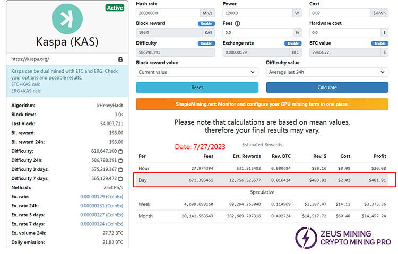Viewport: 398px width, 254px height.
Task: Click the info icon next to Fees
Action: pyautogui.click(x=237, y=24)
